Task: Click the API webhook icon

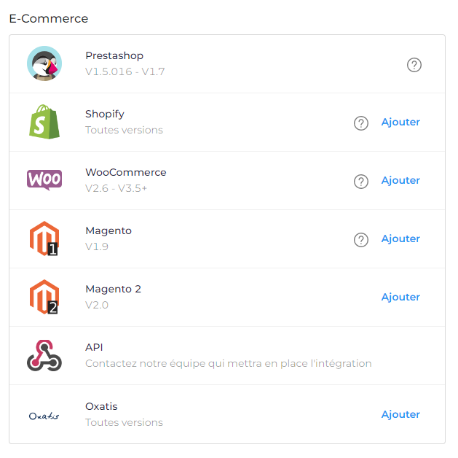Action: point(44,355)
